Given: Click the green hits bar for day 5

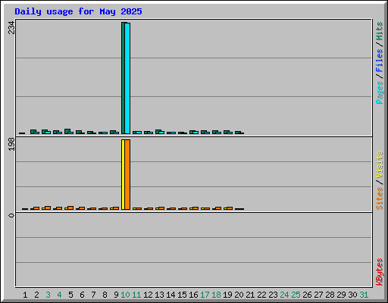Looking at the screenshot, I should [67, 131].
